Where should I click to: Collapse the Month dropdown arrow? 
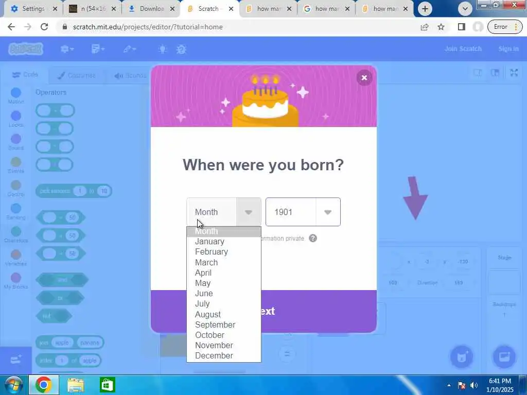click(249, 212)
